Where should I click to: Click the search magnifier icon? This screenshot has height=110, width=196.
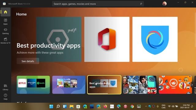[x=141, y=4]
